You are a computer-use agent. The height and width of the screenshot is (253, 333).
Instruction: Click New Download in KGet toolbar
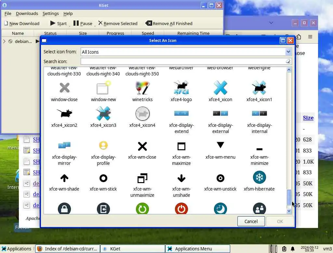point(22,23)
